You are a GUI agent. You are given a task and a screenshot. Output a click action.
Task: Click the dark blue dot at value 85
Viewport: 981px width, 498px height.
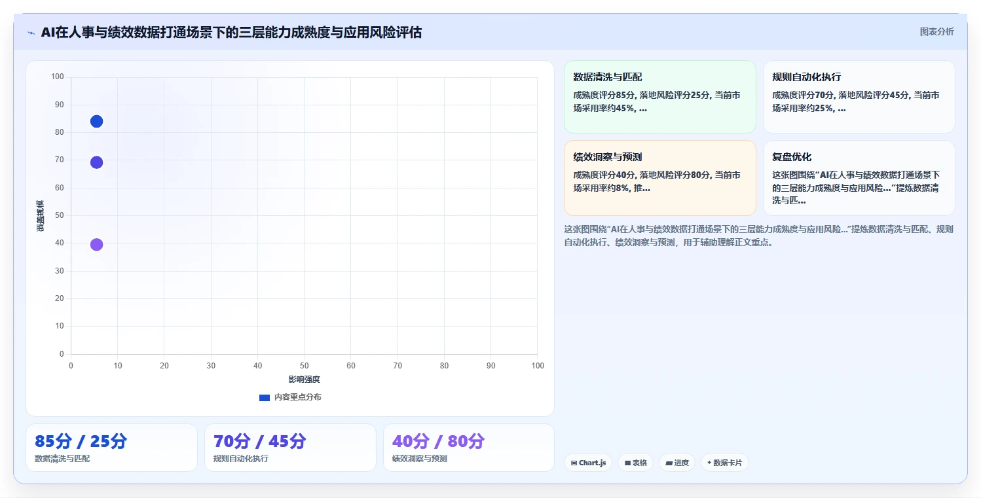(x=96, y=122)
